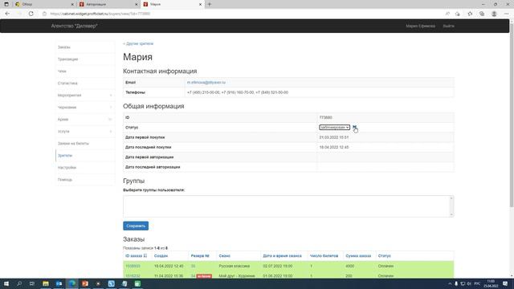Sort orders by Статус column header
Image resolution: width=514 pixels, height=289 pixels.
384,255
